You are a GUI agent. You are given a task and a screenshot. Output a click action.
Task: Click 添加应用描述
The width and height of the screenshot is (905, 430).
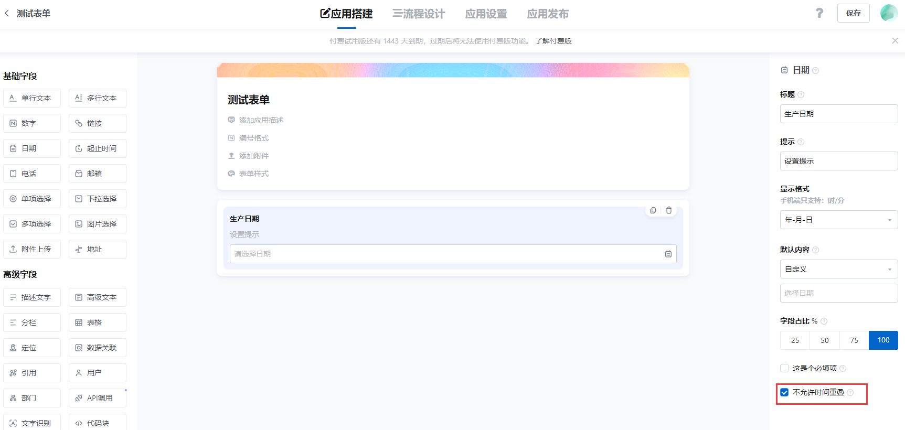(x=255, y=120)
